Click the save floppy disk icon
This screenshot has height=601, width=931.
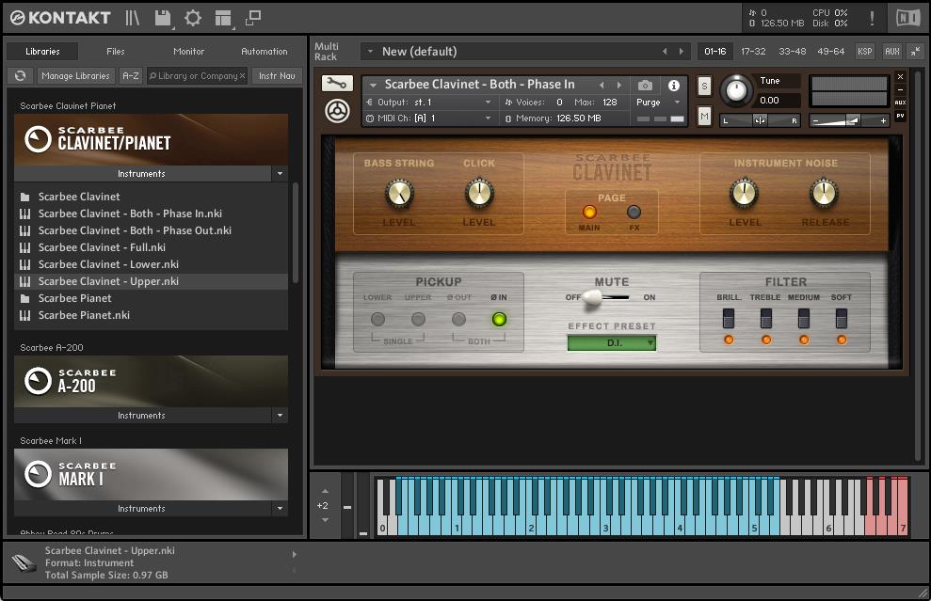point(163,18)
